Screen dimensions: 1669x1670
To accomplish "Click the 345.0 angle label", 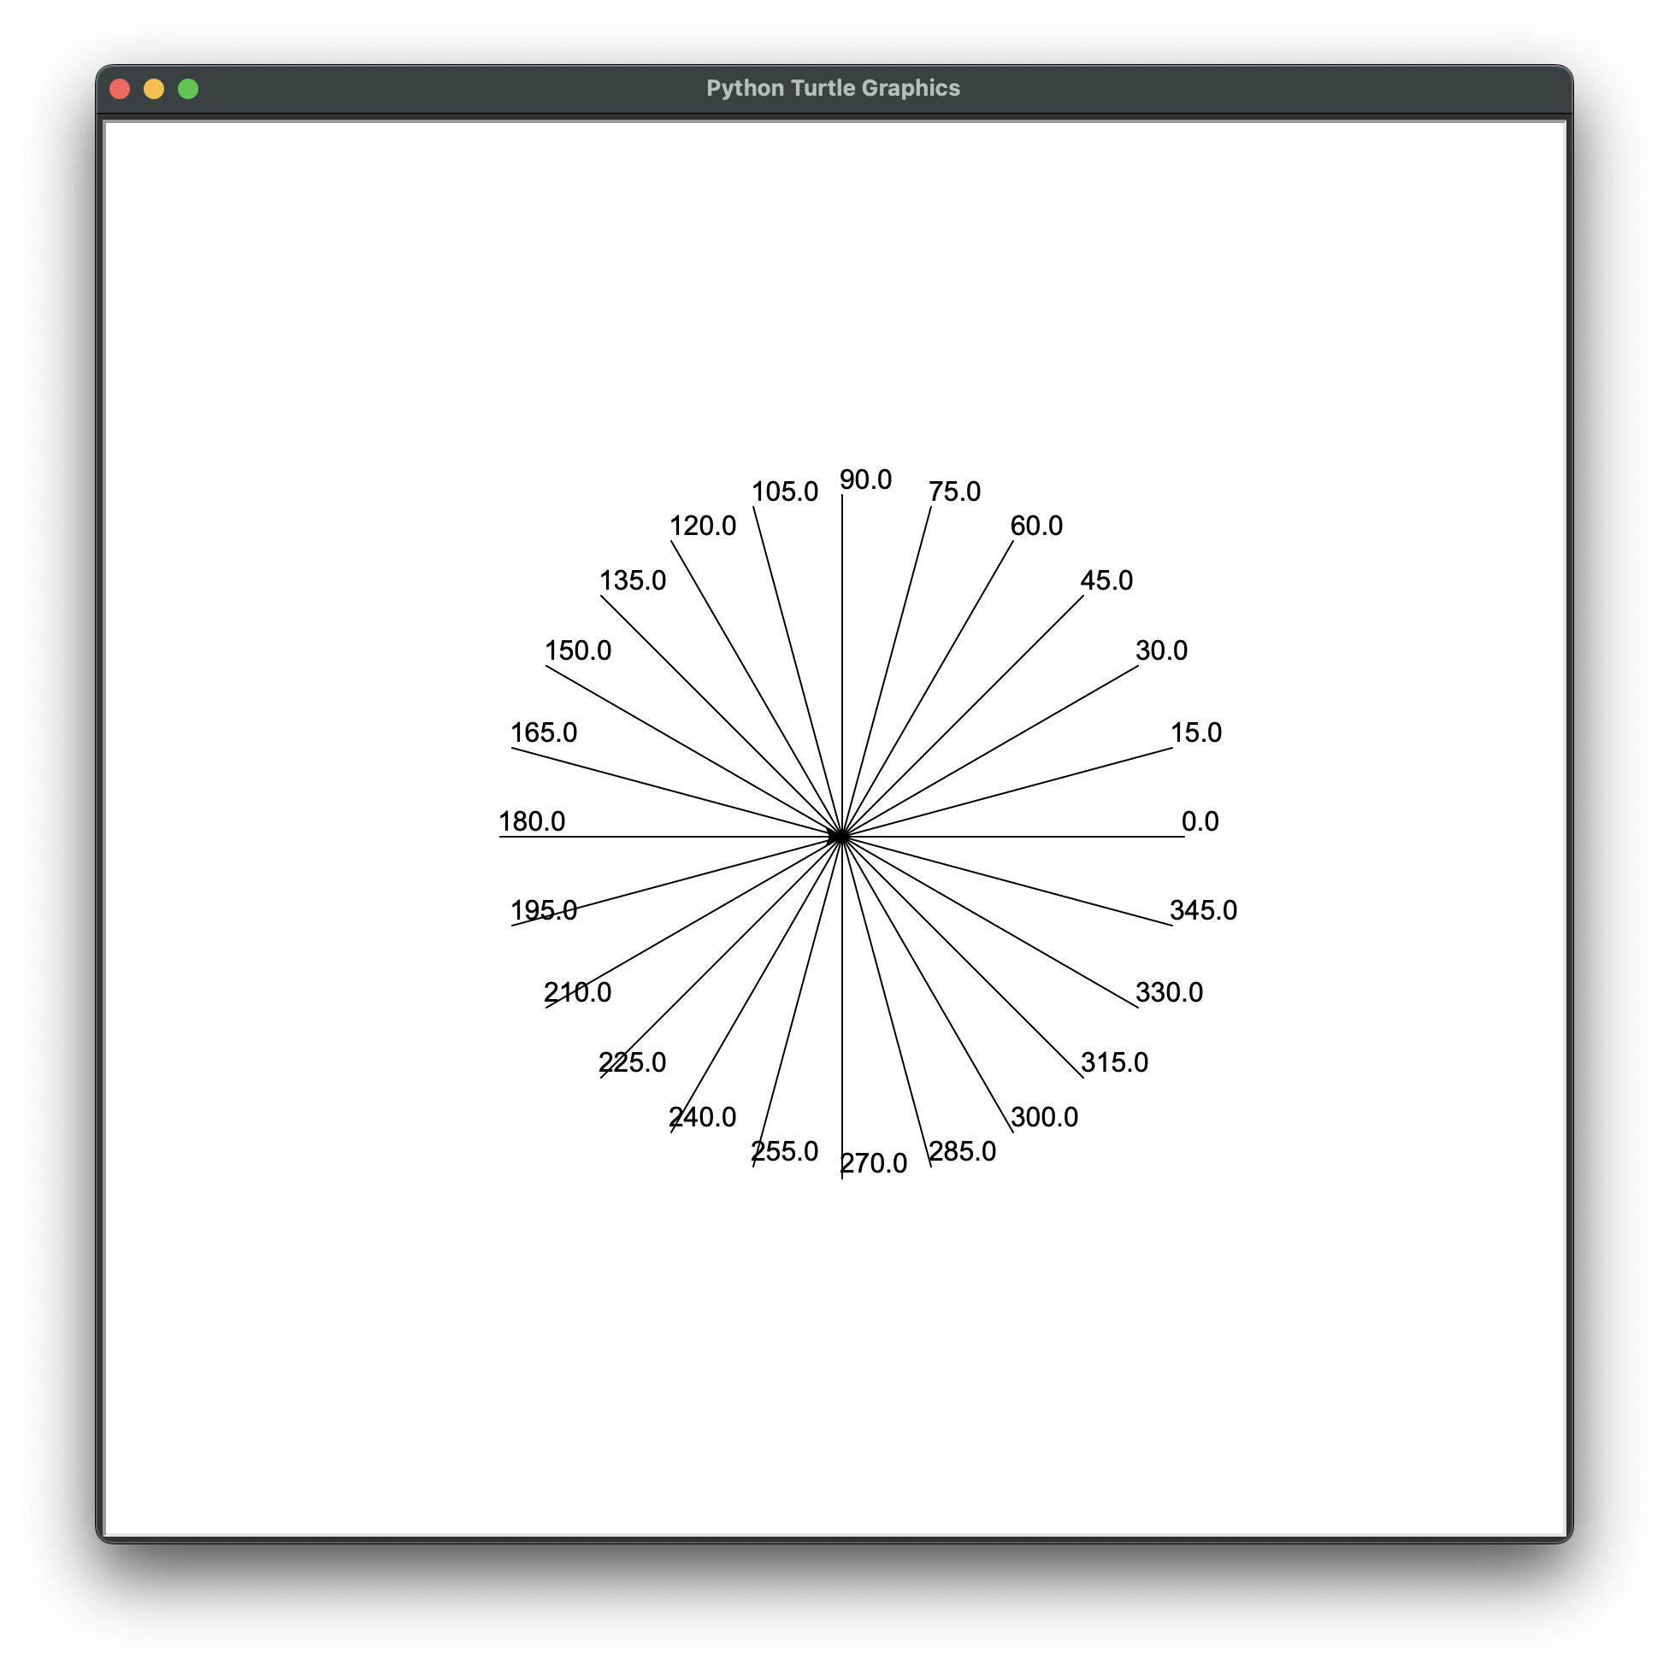I will point(1203,910).
